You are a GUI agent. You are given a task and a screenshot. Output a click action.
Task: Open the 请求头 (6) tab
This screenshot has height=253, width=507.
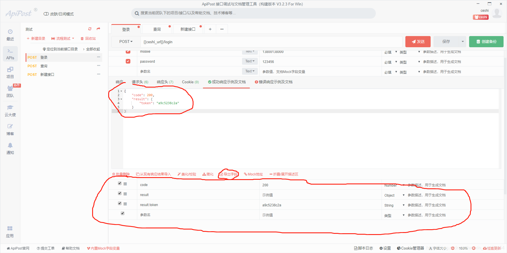point(140,82)
